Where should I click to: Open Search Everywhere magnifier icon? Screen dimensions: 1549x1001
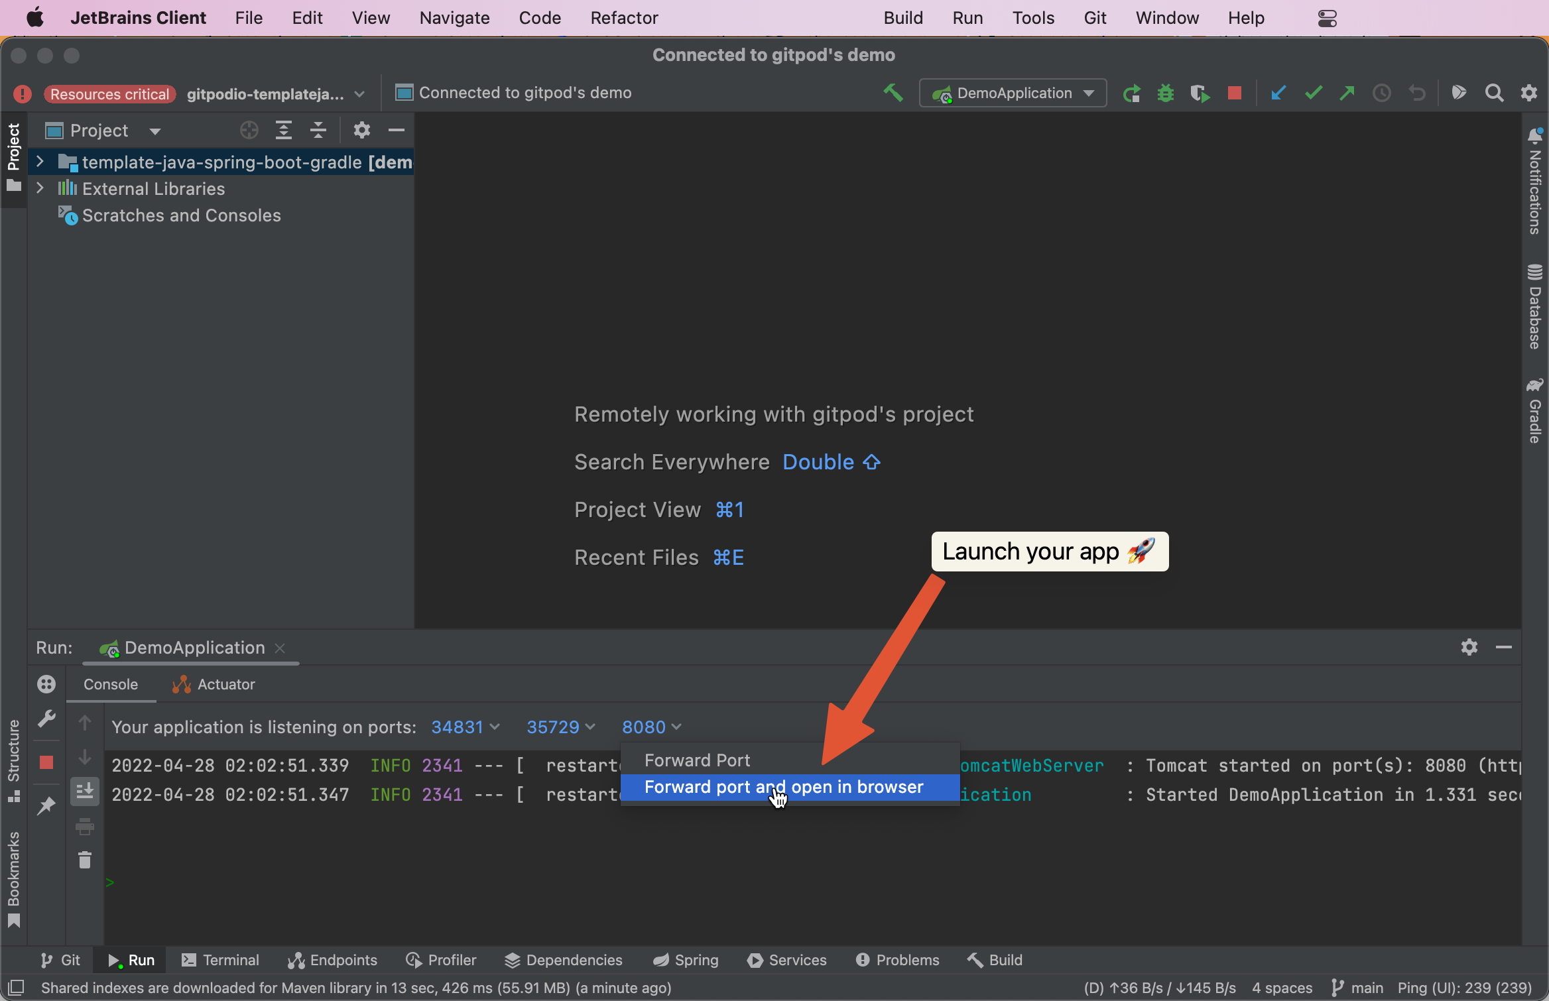pos(1494,93)
